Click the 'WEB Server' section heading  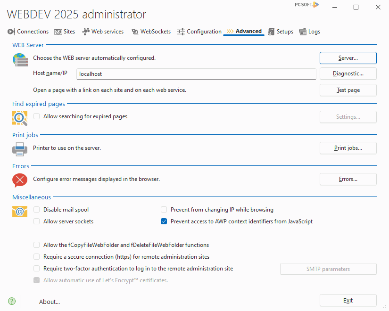point(28,45)
